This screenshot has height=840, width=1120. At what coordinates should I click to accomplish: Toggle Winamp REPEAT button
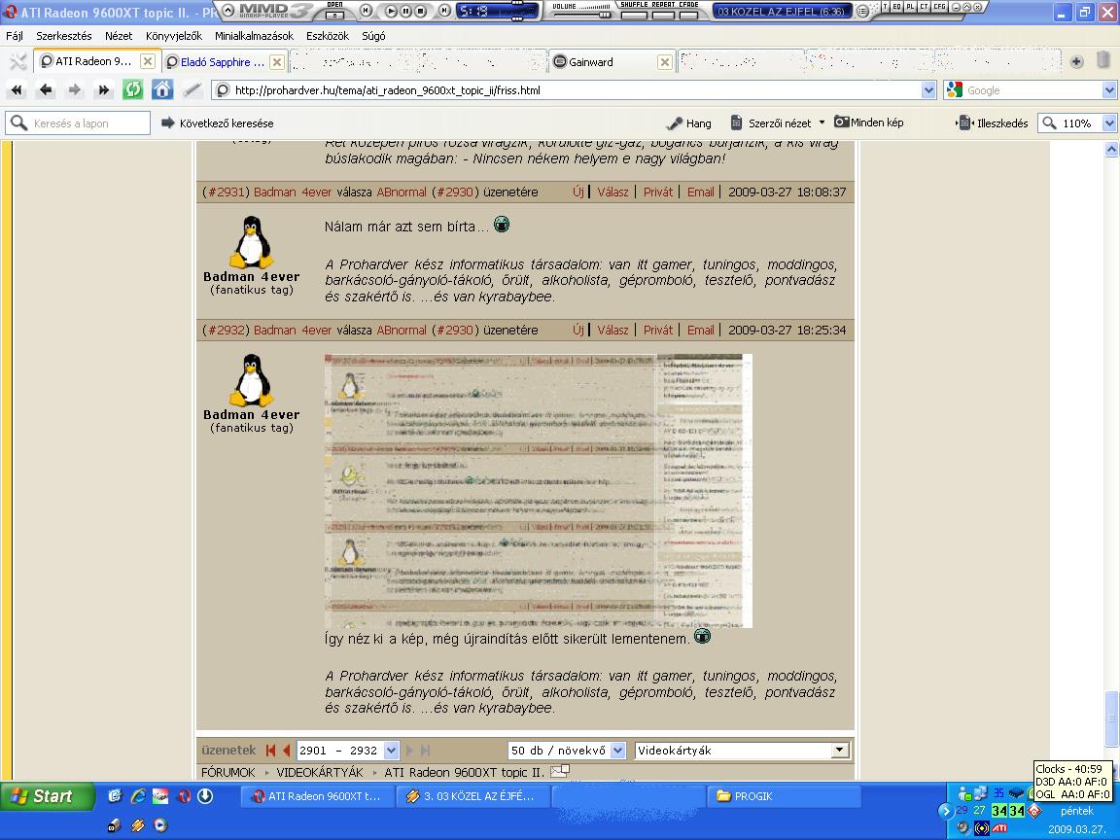(x=663, y=15)
